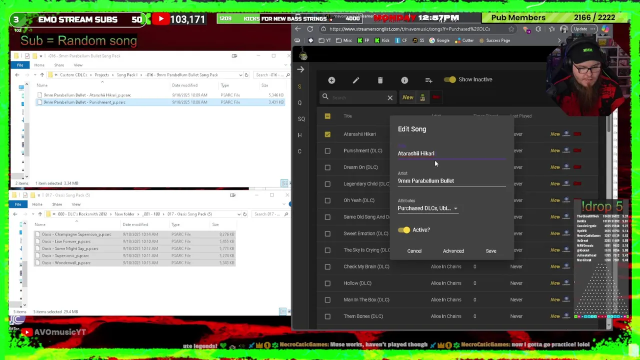Image resolution: width=640 pixels, height=360 pixels.
Task: Select the 'New' attribute filter chip
Action: [408, 97]
